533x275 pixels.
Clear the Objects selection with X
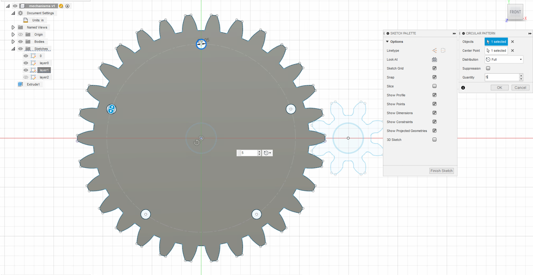pyautogui.click(x=513, y=42)
